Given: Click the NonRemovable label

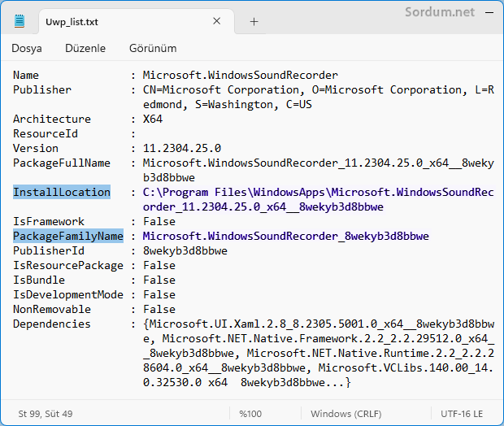Looking at the screenshot, I should (52, 309).
